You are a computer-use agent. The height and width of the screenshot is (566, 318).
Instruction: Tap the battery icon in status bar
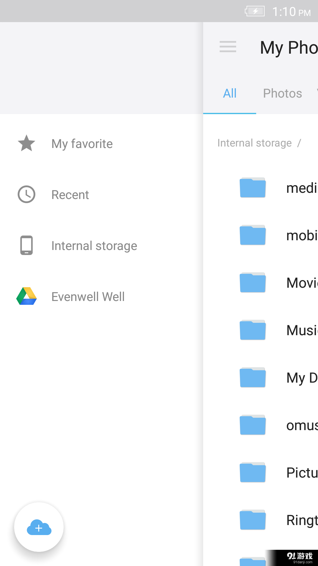click(255, 11)
